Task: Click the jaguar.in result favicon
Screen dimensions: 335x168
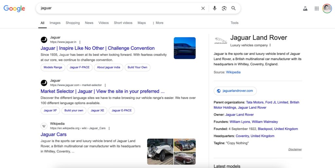Action: tap(44, 39)
